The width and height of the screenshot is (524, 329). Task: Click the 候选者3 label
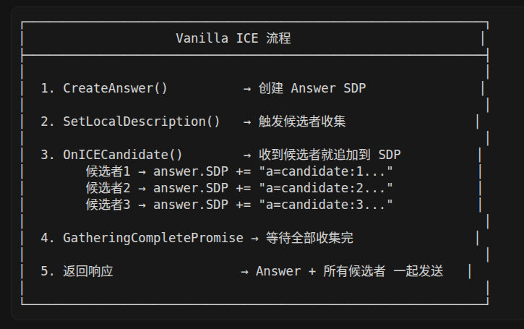tap(108, 205)
